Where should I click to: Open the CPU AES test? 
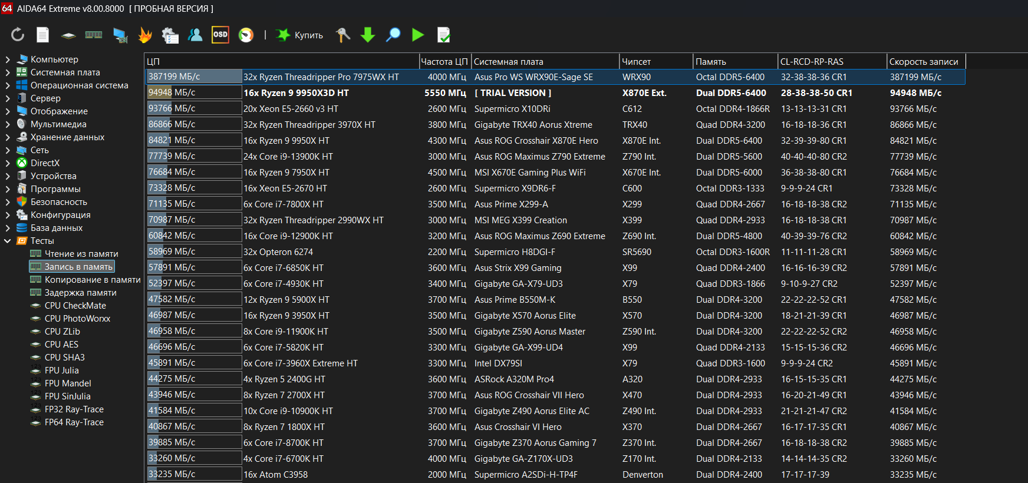pyautogui.click(x=61, y=345)
